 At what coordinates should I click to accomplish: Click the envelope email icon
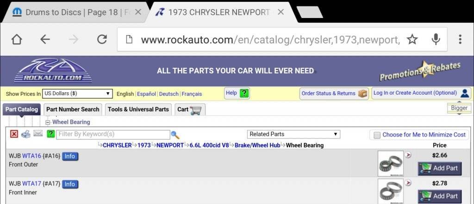tap(38, 134)
